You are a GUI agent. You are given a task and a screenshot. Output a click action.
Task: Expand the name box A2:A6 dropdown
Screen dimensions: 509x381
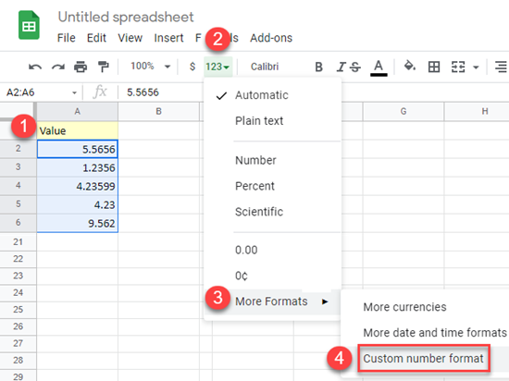coord(74,93)
